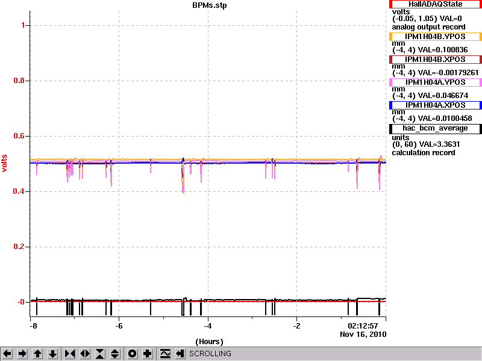Click the 'calculation record' description text
The width and height of the screenshot is (482, 361).
[424, 153]
